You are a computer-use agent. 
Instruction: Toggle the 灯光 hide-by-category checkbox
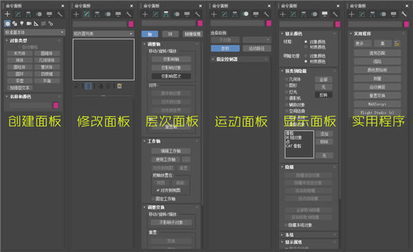coord(286,92)
